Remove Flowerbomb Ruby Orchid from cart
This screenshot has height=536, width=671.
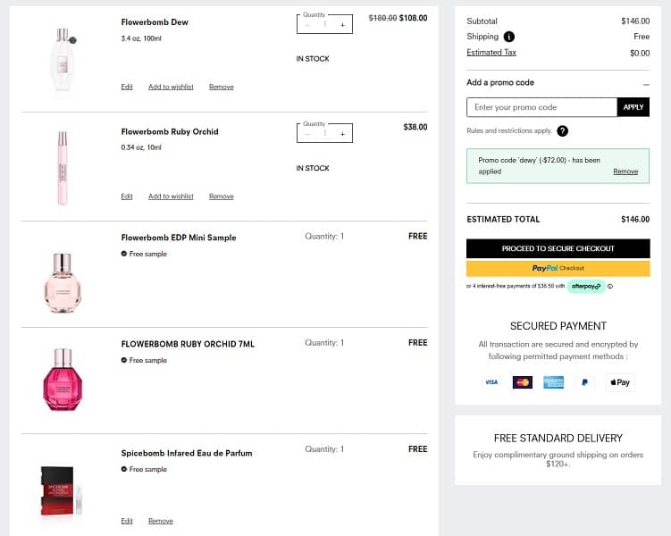[221, 197]
